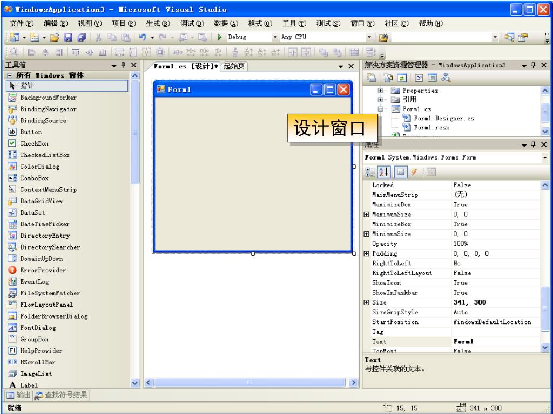Click the New Project toolbar icon
553x414 pixels.
(15, 37)
